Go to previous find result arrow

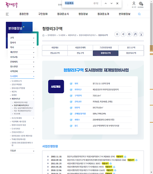click(x=106, y=3)
